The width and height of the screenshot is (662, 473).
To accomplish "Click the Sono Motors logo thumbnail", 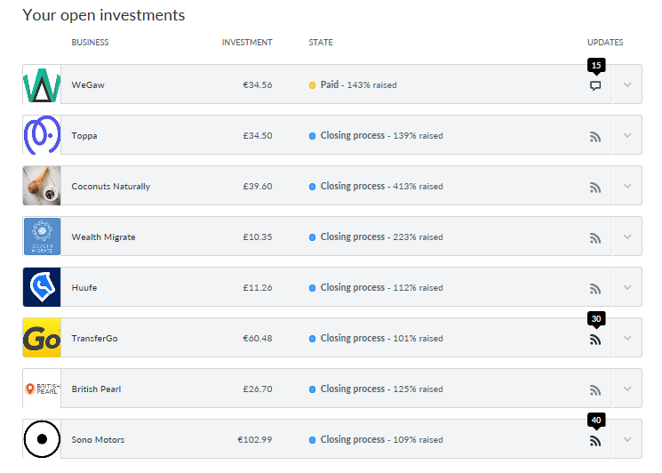I will click(42, 439).
